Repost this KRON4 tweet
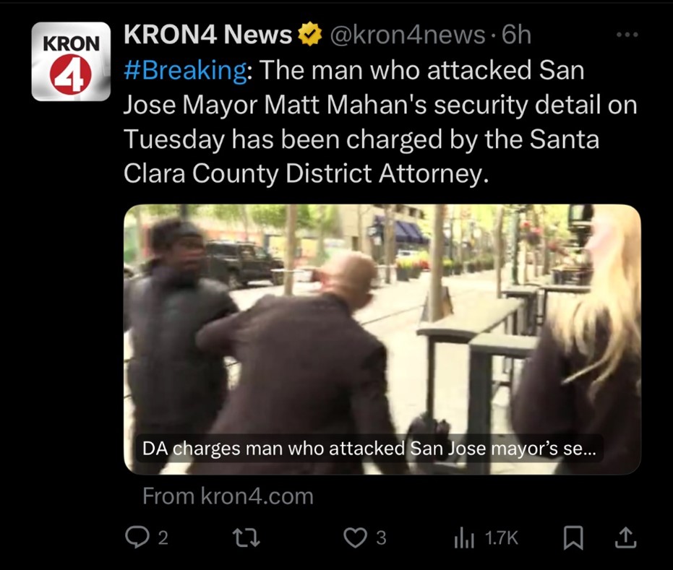Viewport: 673px width, 570px height. click(247, 537)
